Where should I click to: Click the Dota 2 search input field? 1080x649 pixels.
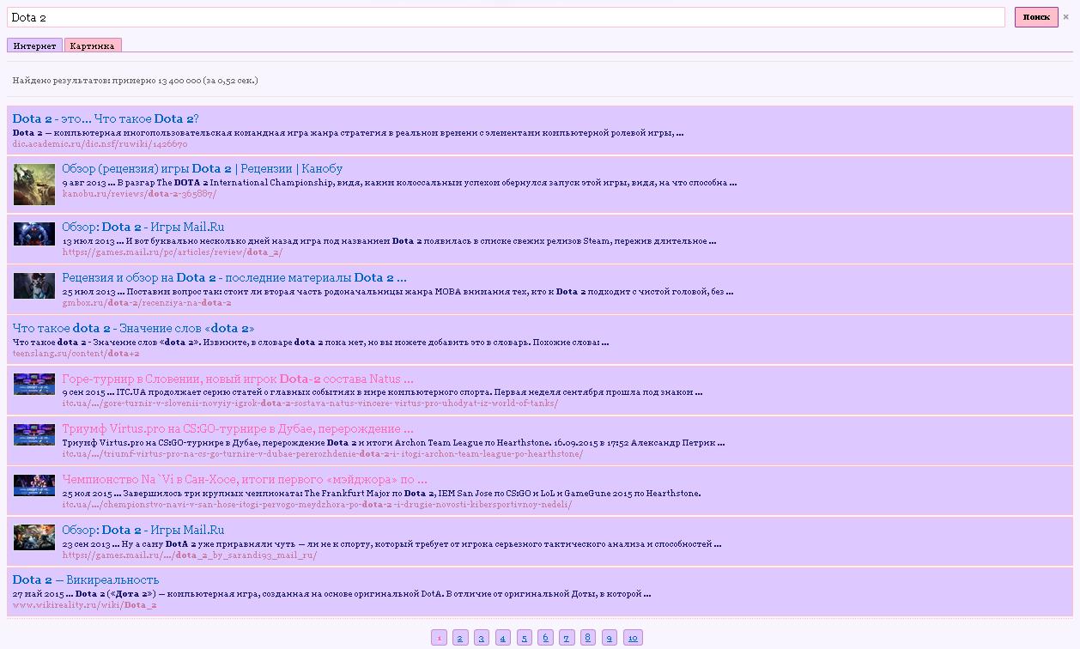coord(506,17)
